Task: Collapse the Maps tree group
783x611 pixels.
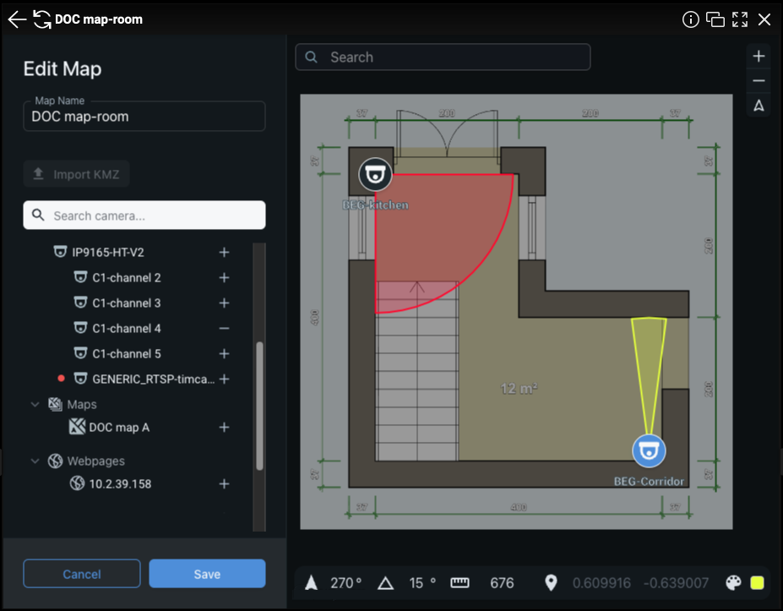Action: (35, 404)
